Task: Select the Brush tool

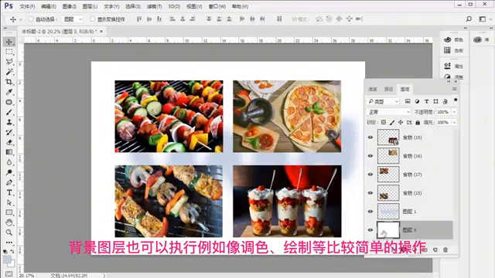Action: pyautogui.click(x=9, y=112)
